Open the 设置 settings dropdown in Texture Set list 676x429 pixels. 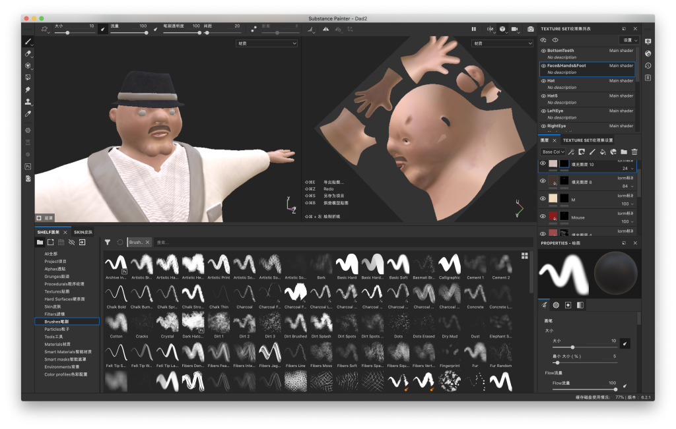coord(629,40)
